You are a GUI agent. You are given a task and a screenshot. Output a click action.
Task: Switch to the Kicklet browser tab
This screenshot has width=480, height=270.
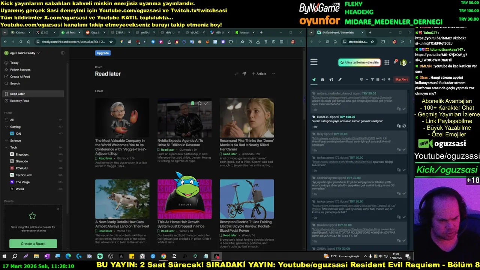point(21,33)
